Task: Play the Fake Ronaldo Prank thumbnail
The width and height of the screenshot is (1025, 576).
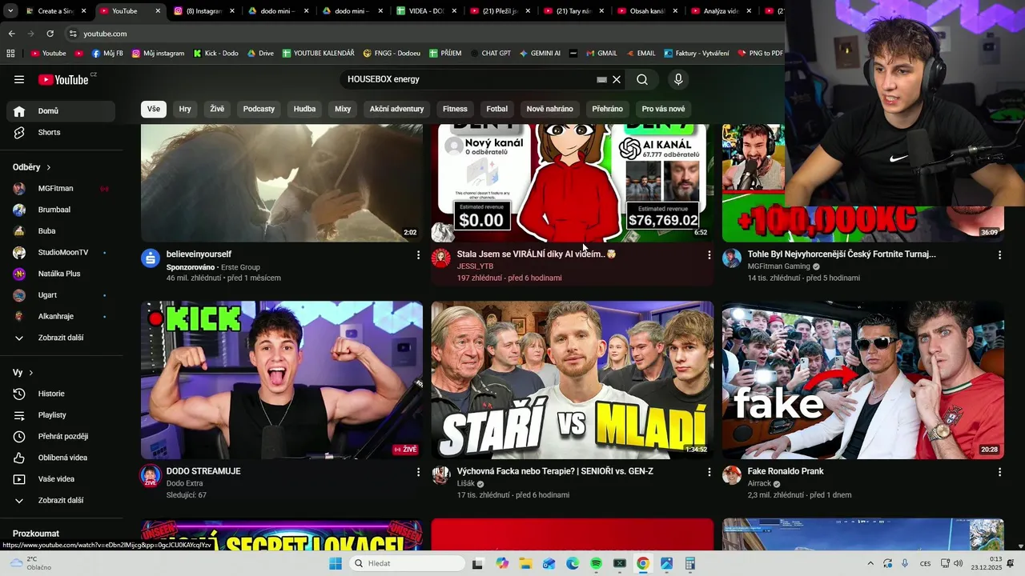Action: [863, 380]
